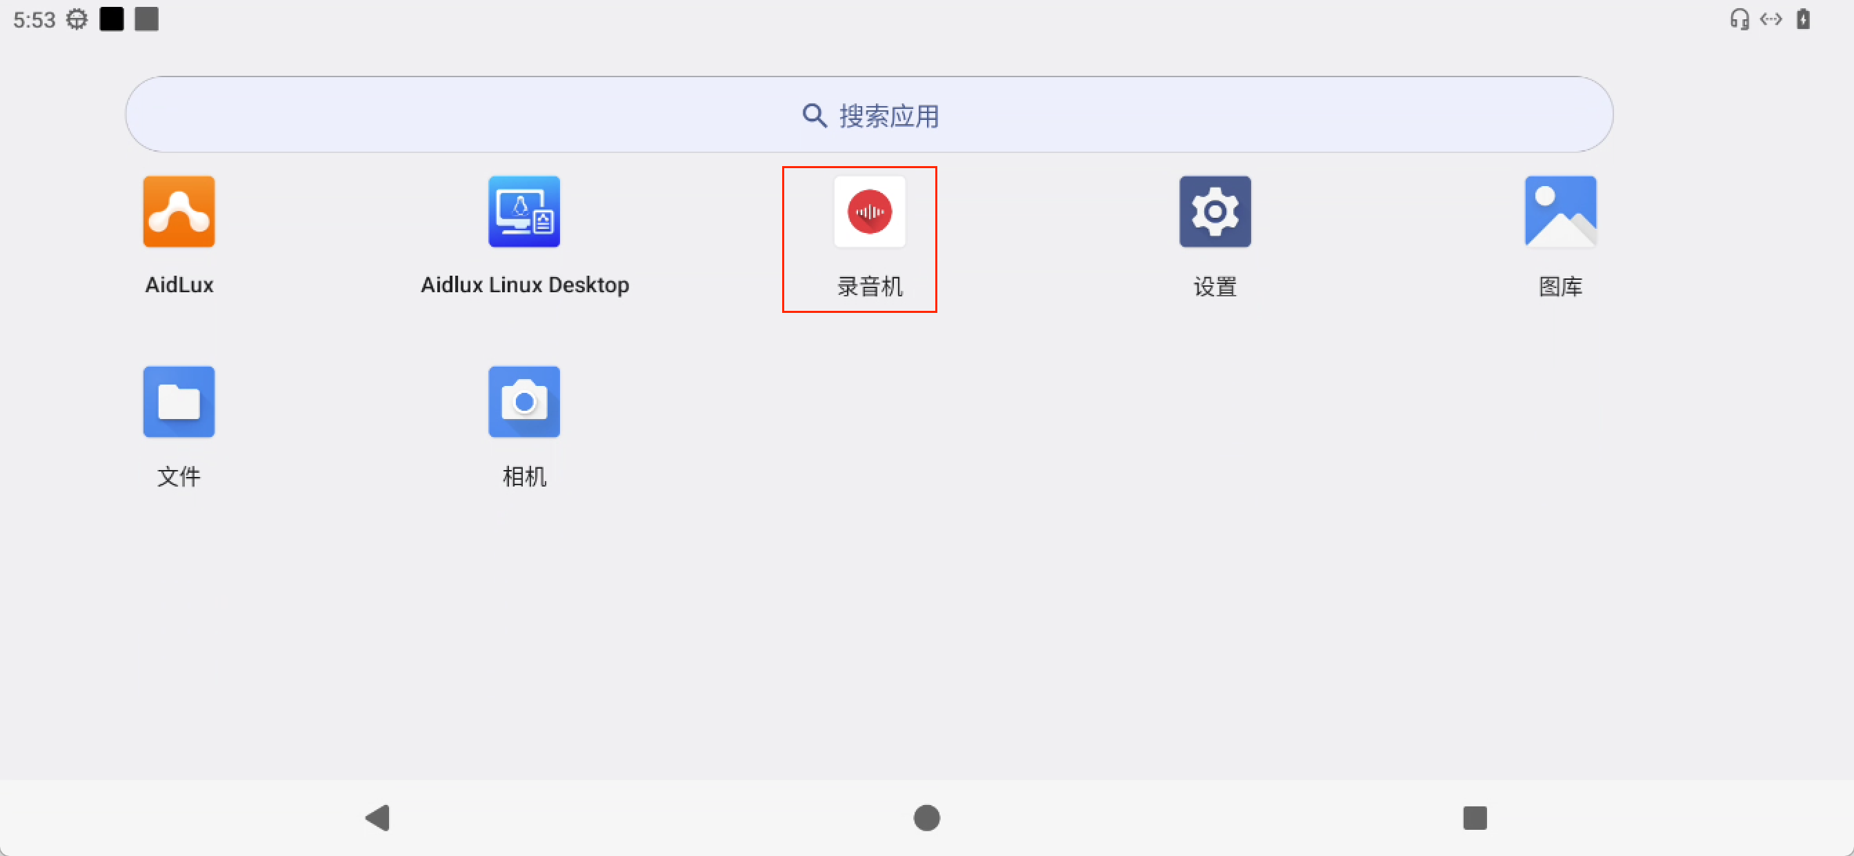Click the search magnifier icon

point(814,115)
